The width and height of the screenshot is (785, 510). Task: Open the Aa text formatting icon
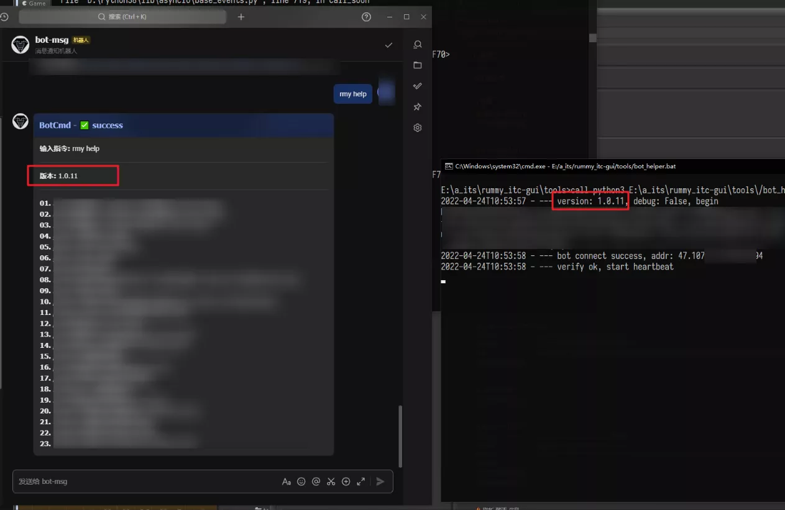287,481
